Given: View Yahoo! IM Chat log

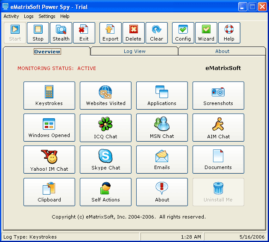Looking at the screenshot, I should point(49,160).
